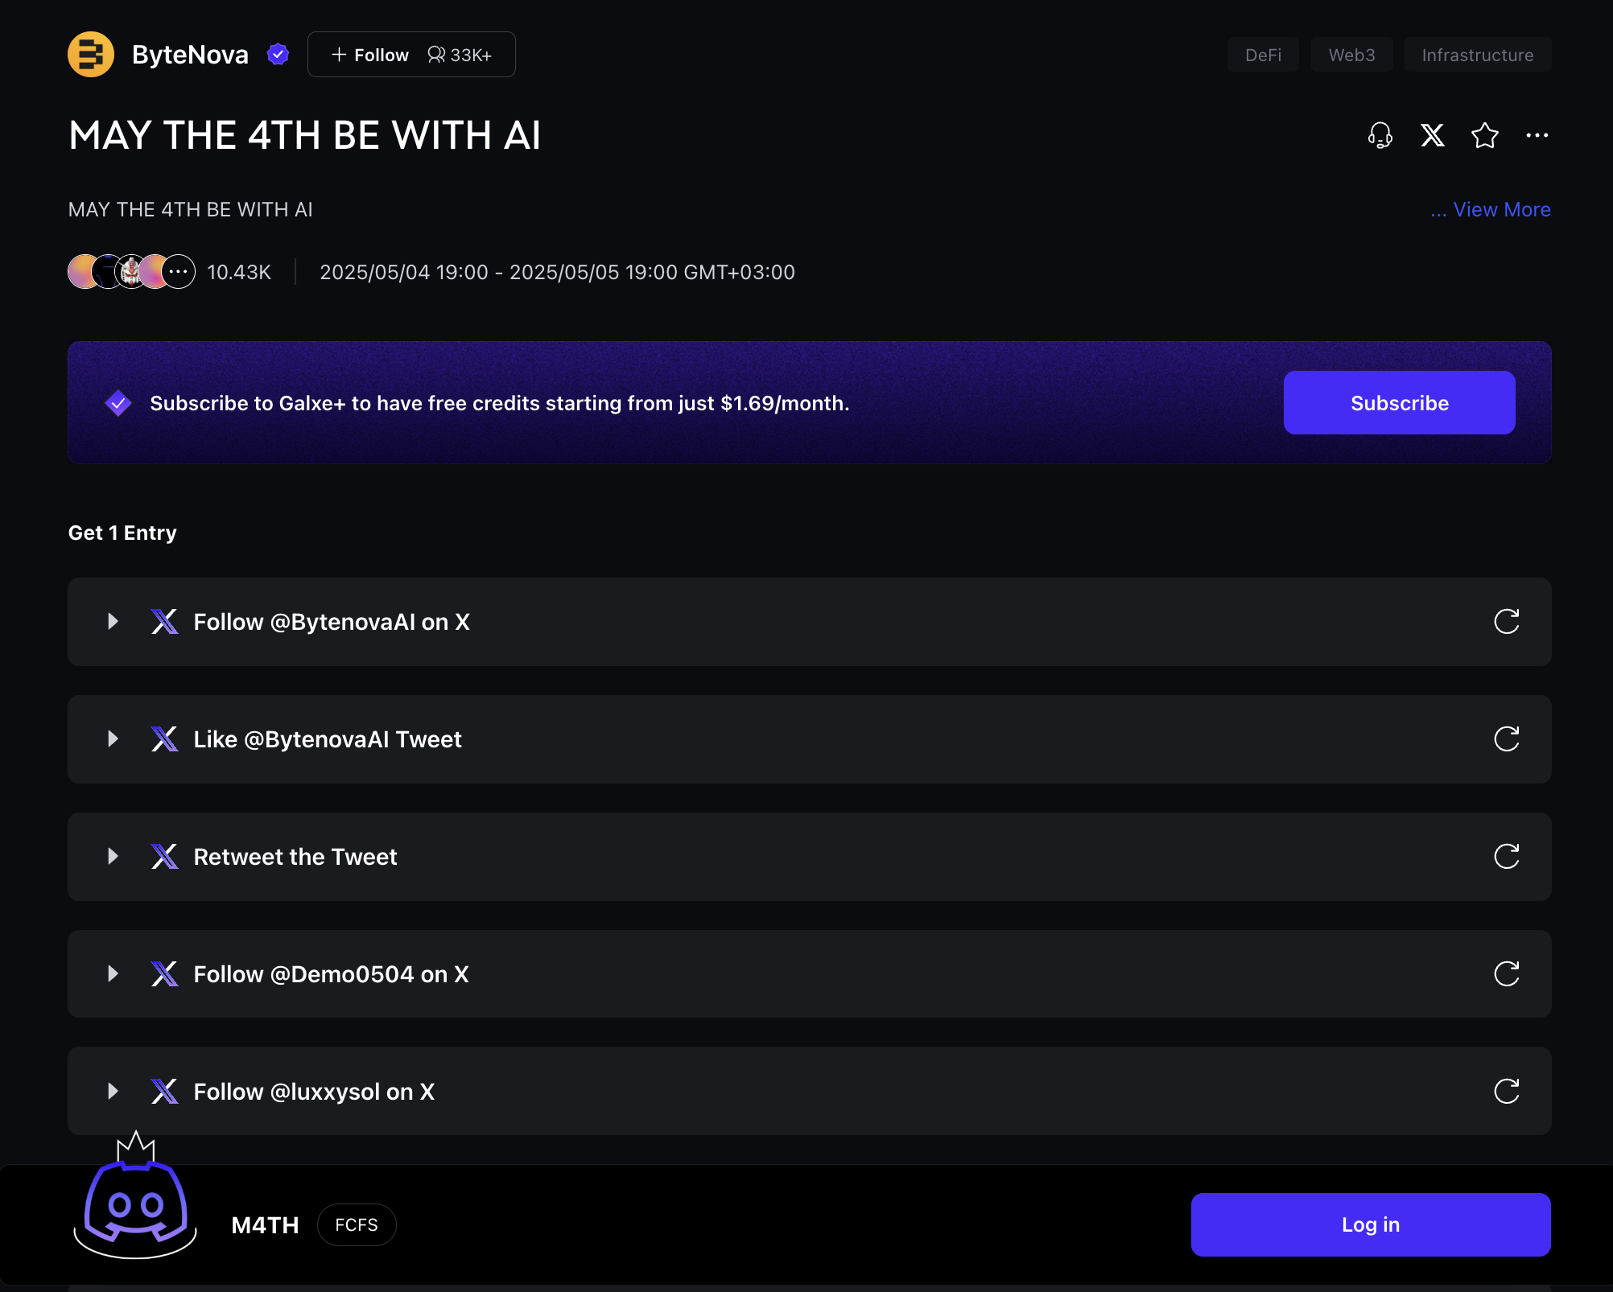Click the ByteNova logo avatar

pyautogui.click(x=91, y=55)
